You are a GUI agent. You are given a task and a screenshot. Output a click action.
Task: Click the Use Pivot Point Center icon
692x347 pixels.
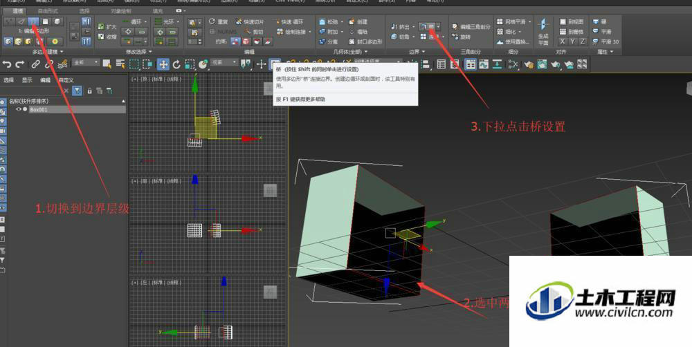click(246, 64)
